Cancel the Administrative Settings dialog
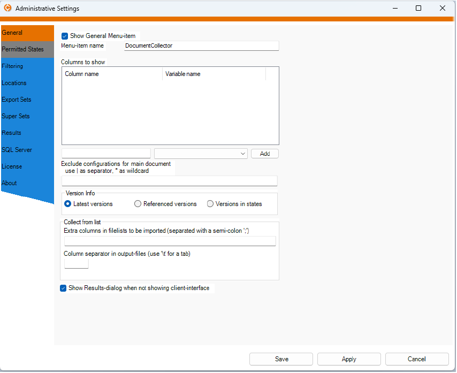The width and height of the screenshot is (457, 373). pyautogui.click(x=417, y=359)
